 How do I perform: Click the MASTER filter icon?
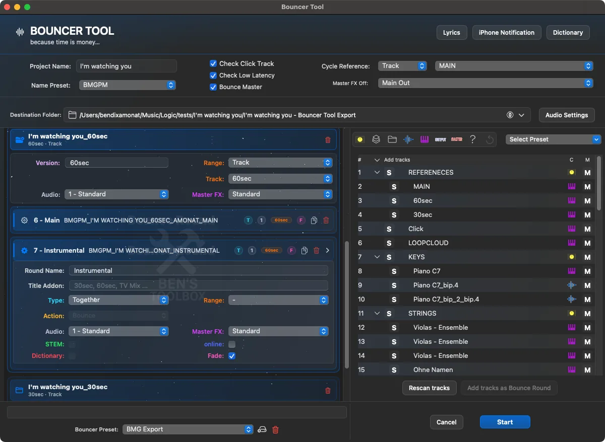tap(457, 139)
